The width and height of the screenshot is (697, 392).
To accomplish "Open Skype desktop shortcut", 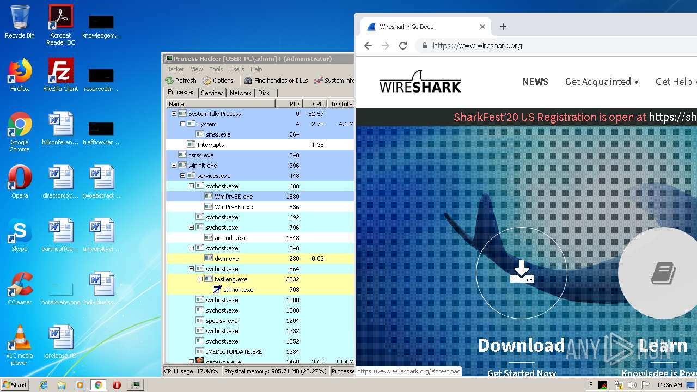I will (x=20, y=235).
